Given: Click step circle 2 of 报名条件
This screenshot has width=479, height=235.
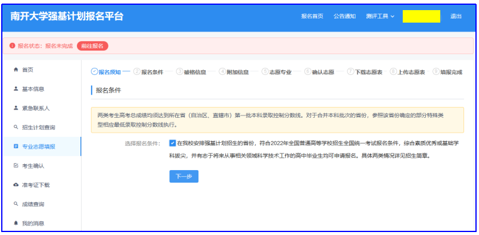Looking at the screenshot, I should tap(137, 72).
